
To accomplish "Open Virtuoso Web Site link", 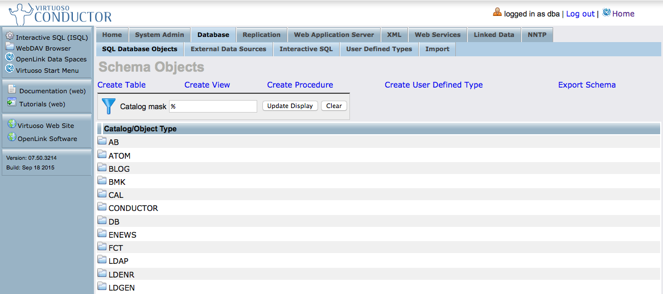I will [46, 126].
